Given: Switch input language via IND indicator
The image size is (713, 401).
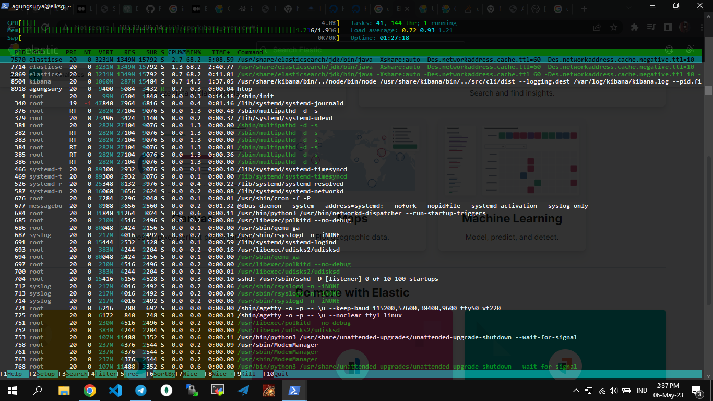Looking at the screenshot, I should (642, 391).
